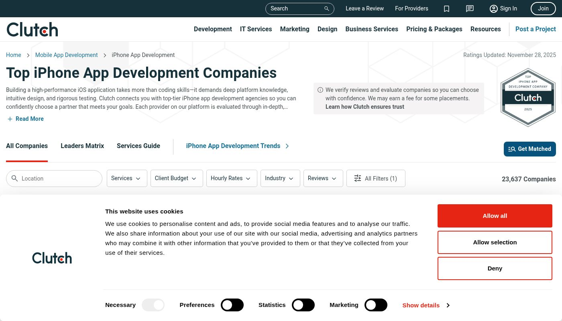The image size is (562, 321).
Task: Click the All Filters sliders icon
Action: point(358,178)
